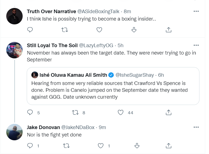Open more options for Jake Donovan's tweet

pos(196,127)
